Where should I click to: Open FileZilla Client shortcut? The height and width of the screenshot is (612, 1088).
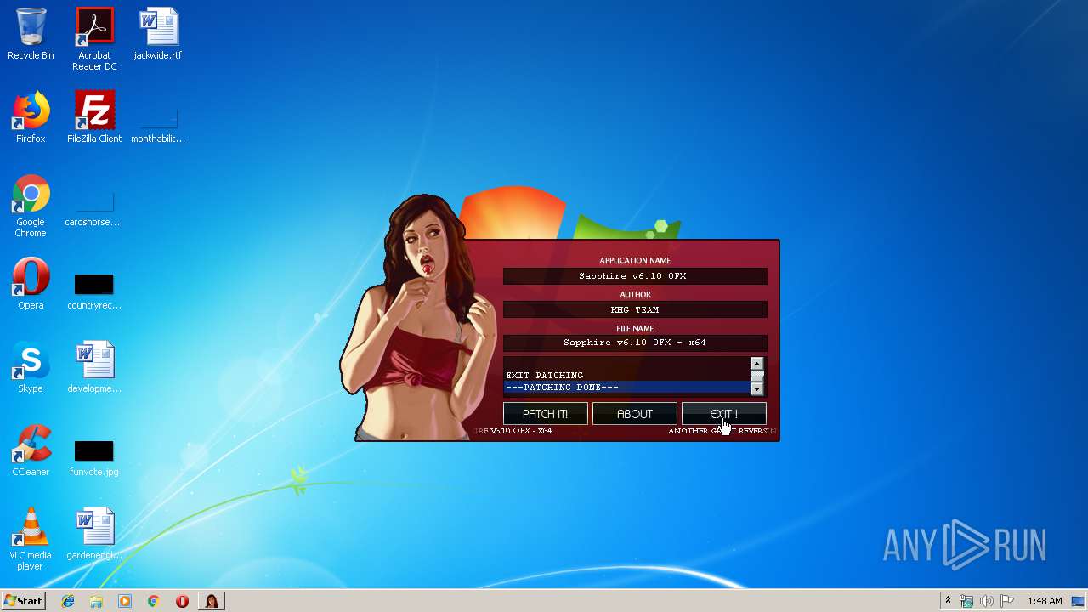(x=94, y=117)
